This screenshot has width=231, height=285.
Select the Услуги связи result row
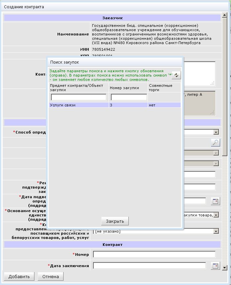pyautogui.click(x=115, y=105)
